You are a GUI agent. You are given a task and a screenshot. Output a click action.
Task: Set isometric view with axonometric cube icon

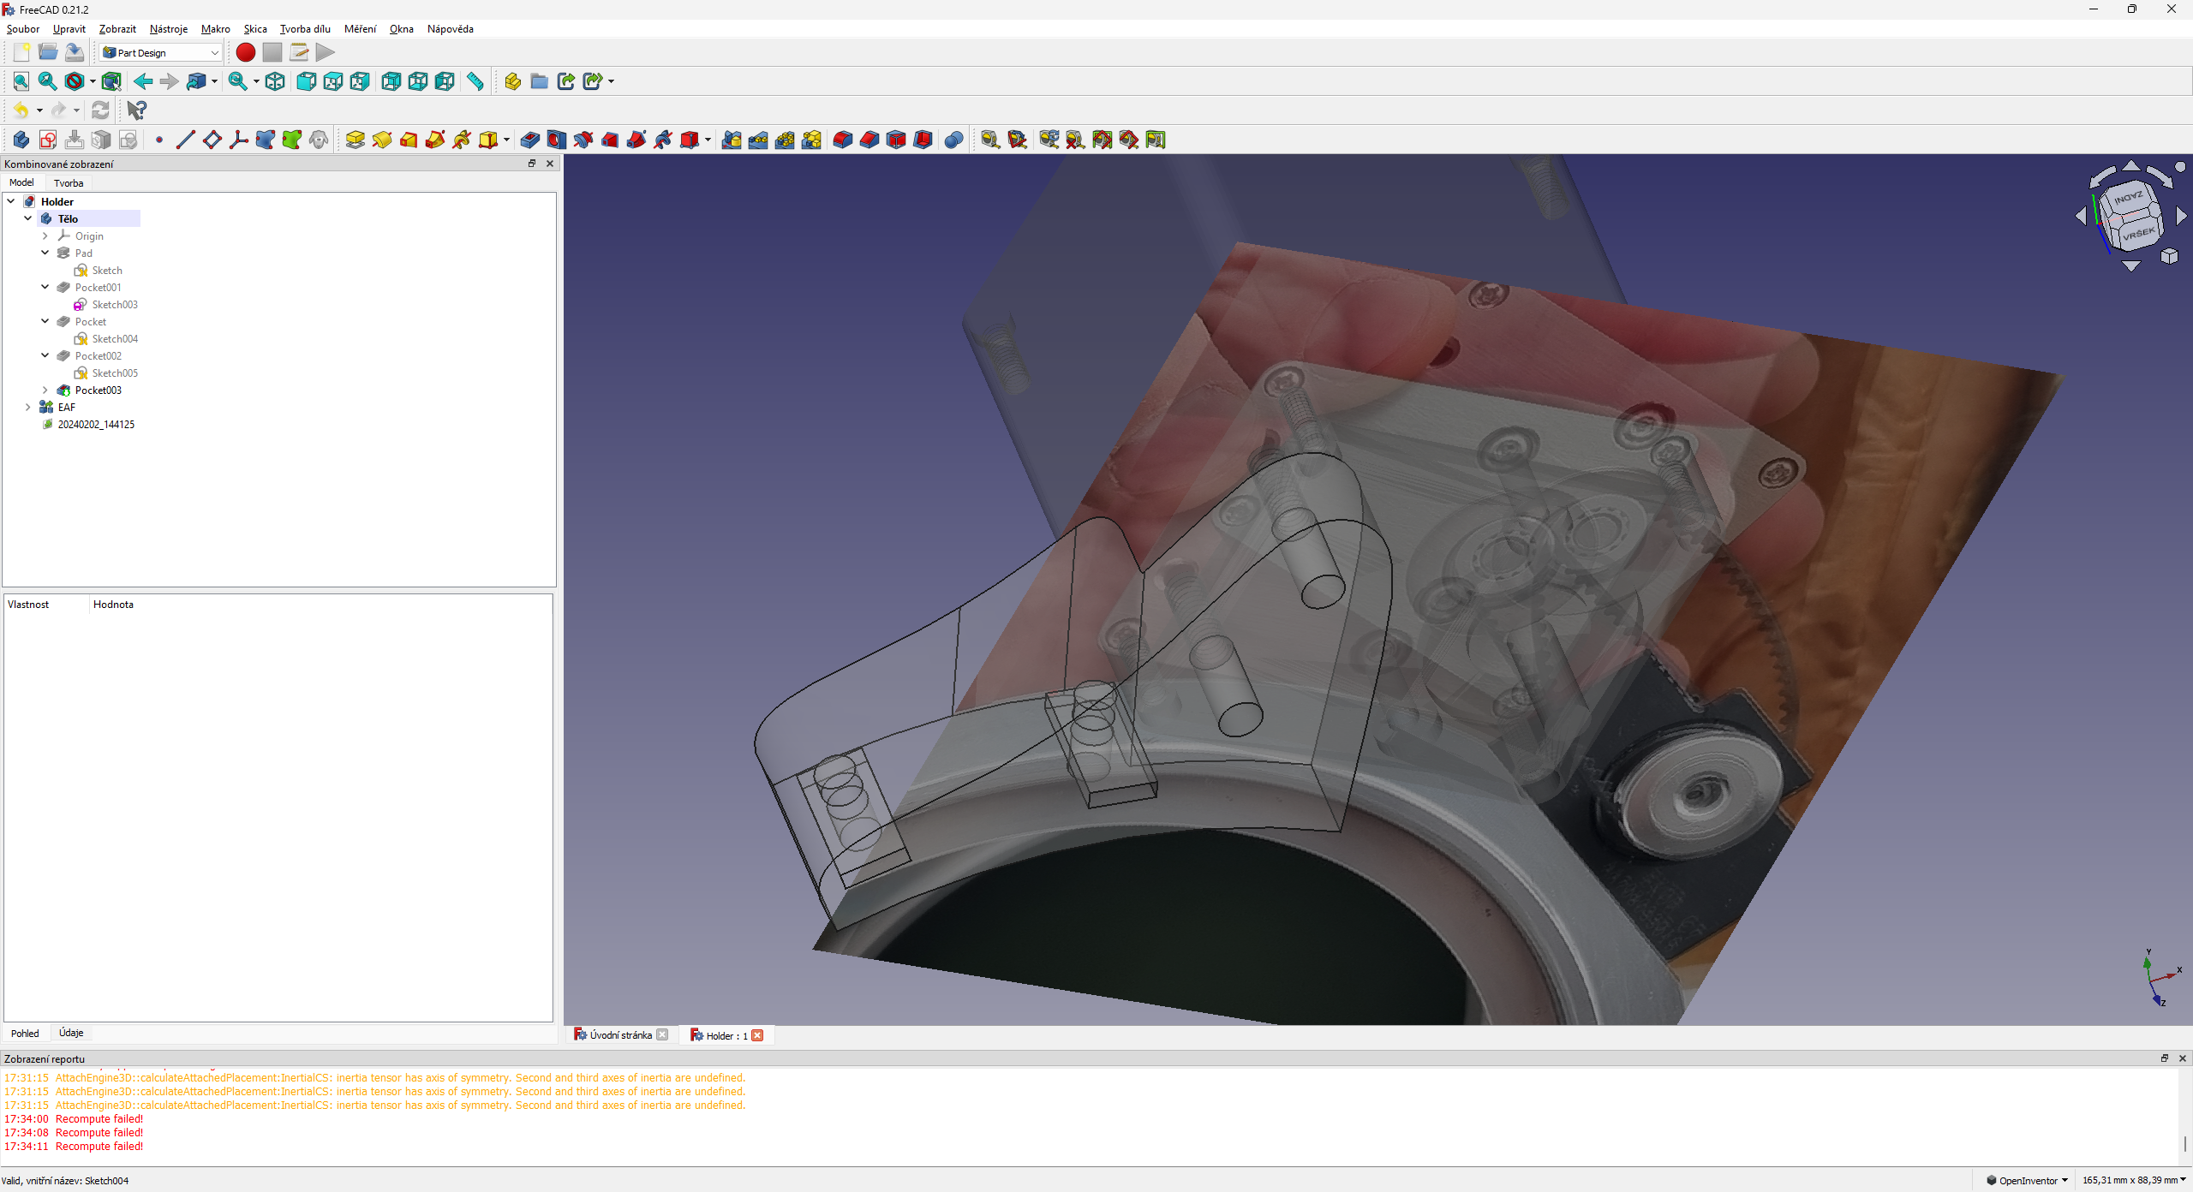click(275, 81)
